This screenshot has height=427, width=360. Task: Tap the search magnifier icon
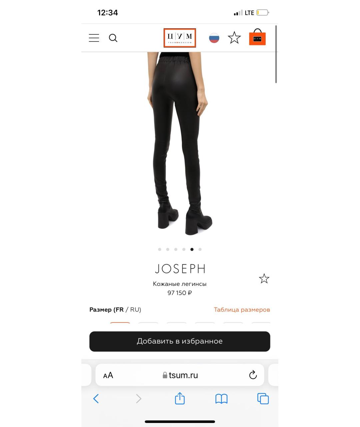click(113, 38)
